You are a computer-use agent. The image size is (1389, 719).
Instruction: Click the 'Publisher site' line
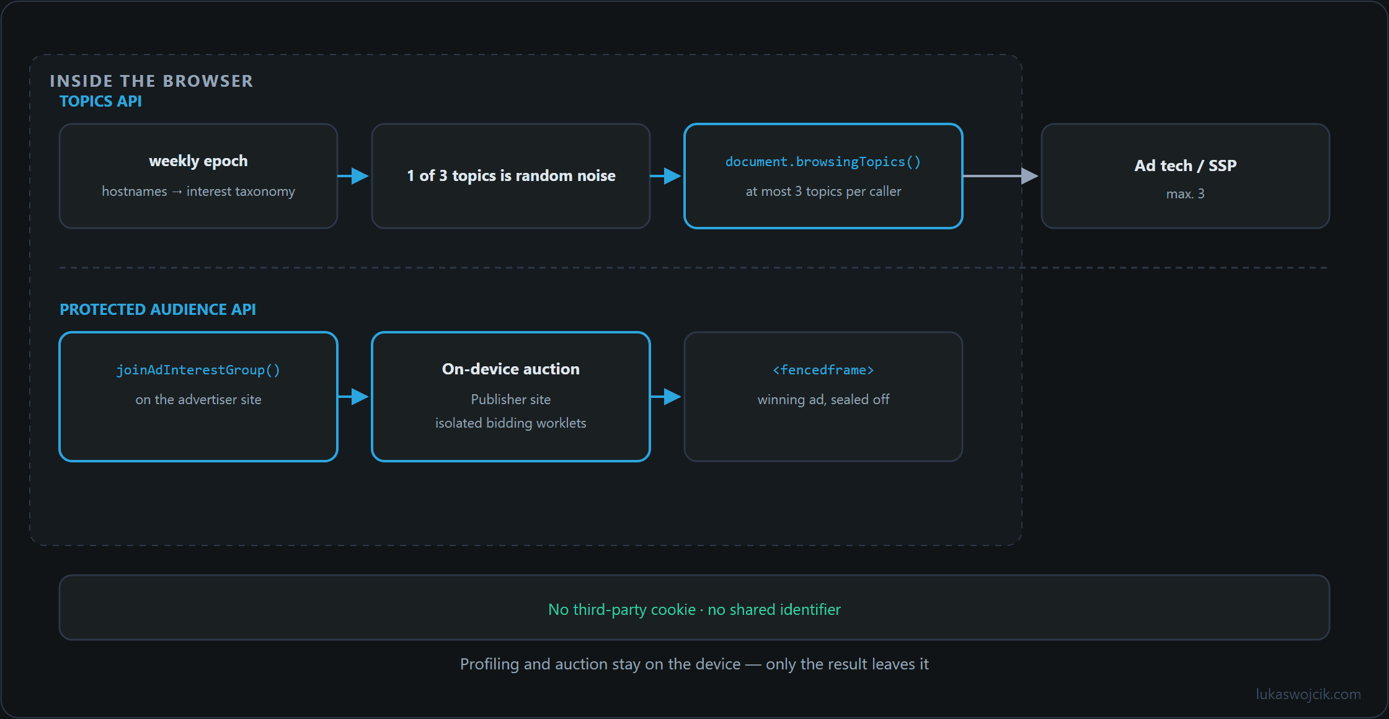511,400
